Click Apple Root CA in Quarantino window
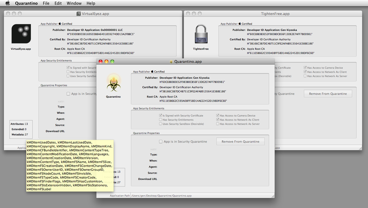Viewport: 368px width, 208px height. point(168,96)
